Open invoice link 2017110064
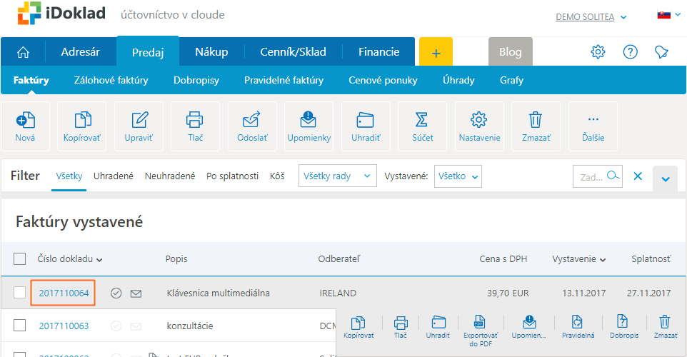687x357 pixels. pyautogui.click(x=64, y=293)
